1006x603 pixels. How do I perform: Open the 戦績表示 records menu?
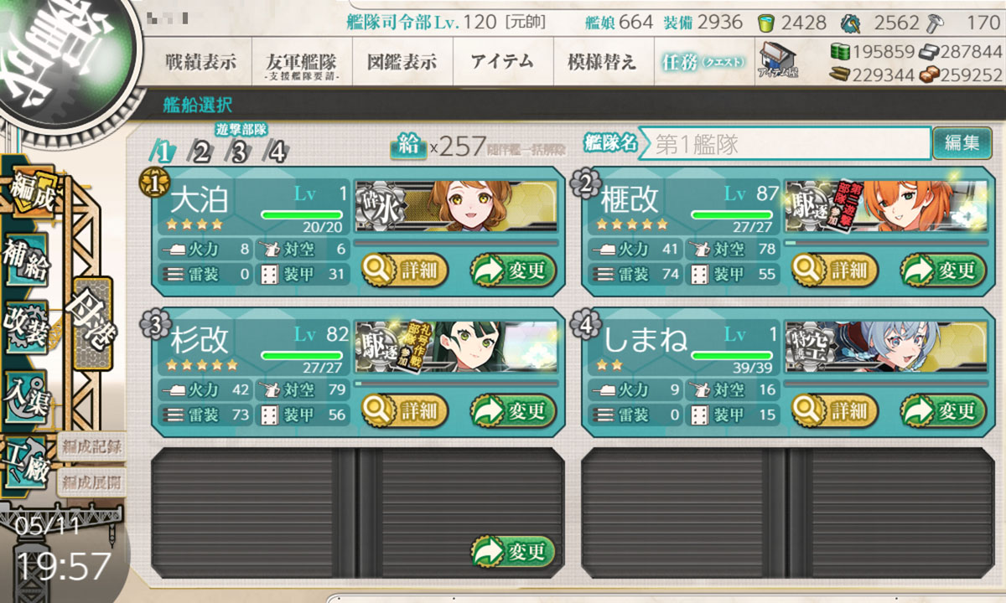pos(201,61)
